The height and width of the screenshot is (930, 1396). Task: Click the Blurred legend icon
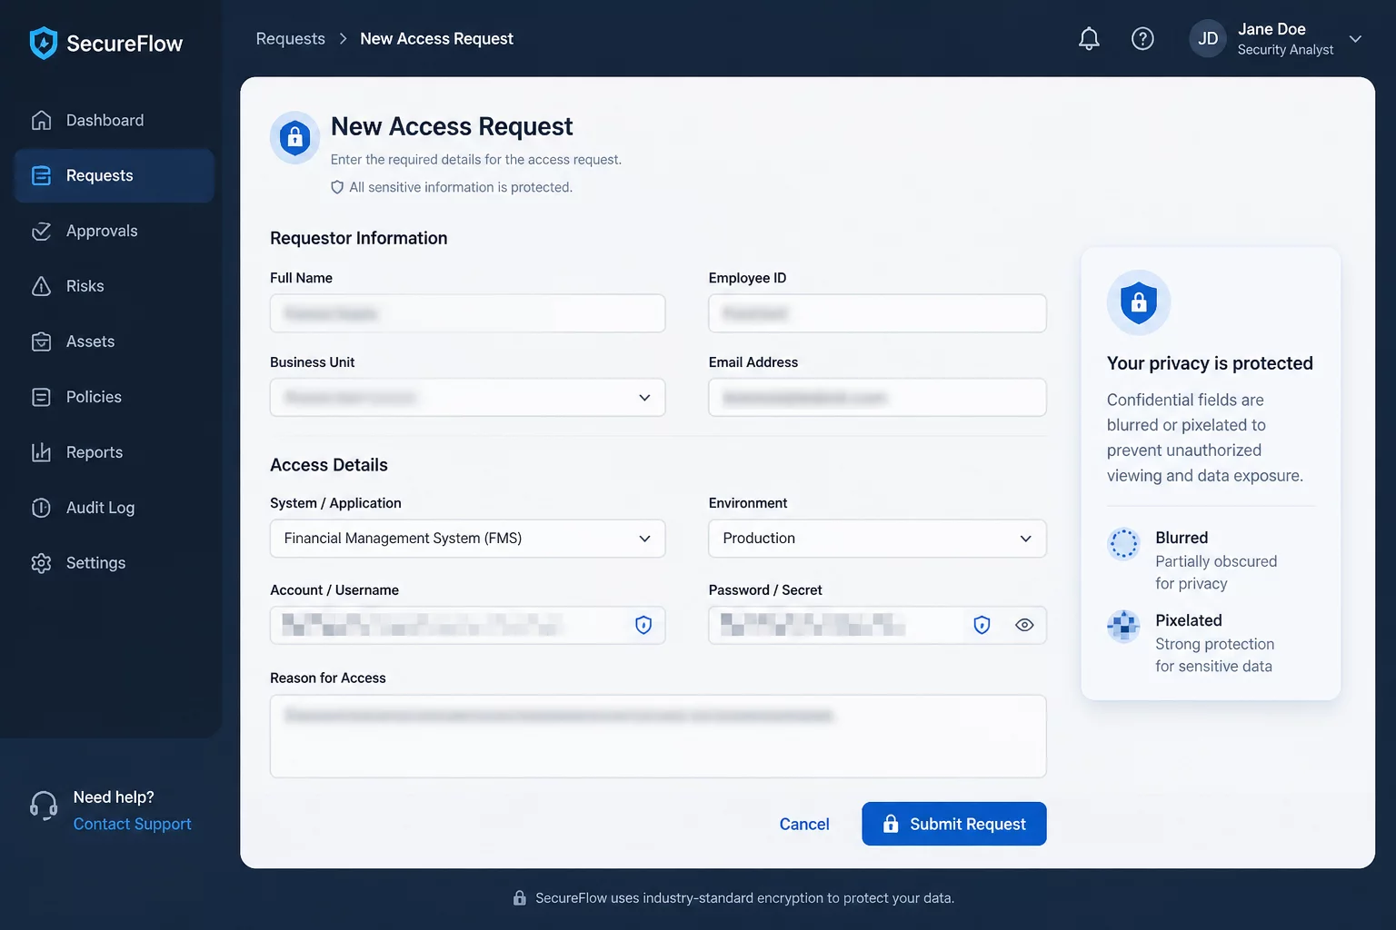click(1124, 544)
